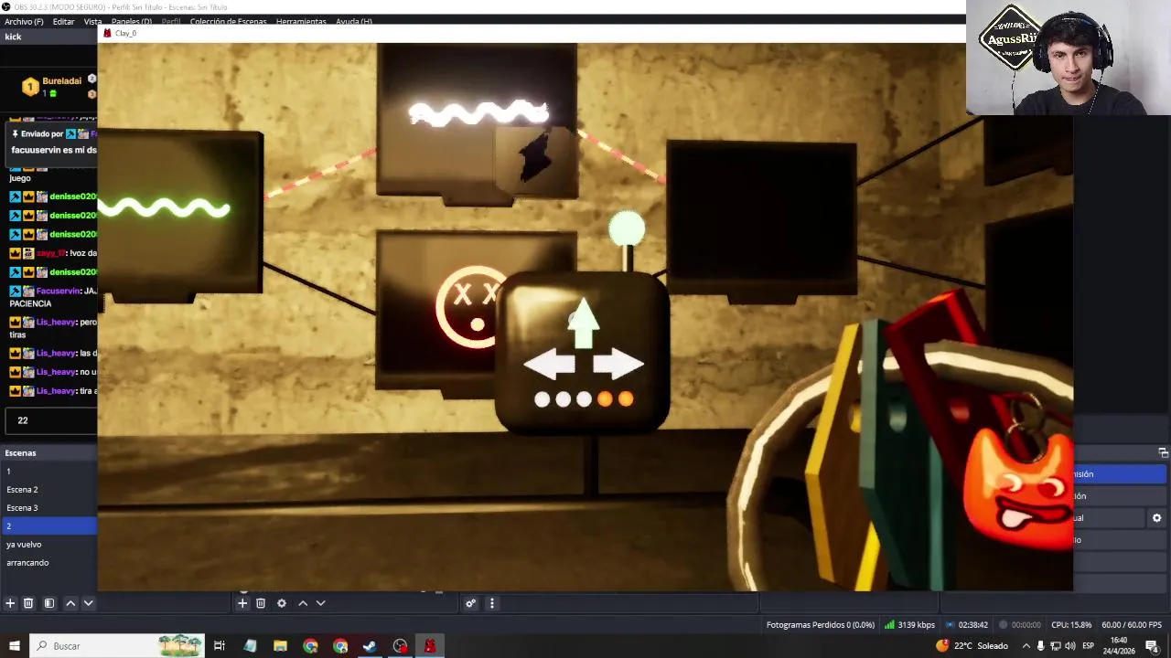Open Editar menu
Screen dimensions: 1171x658
coord(63,21)
